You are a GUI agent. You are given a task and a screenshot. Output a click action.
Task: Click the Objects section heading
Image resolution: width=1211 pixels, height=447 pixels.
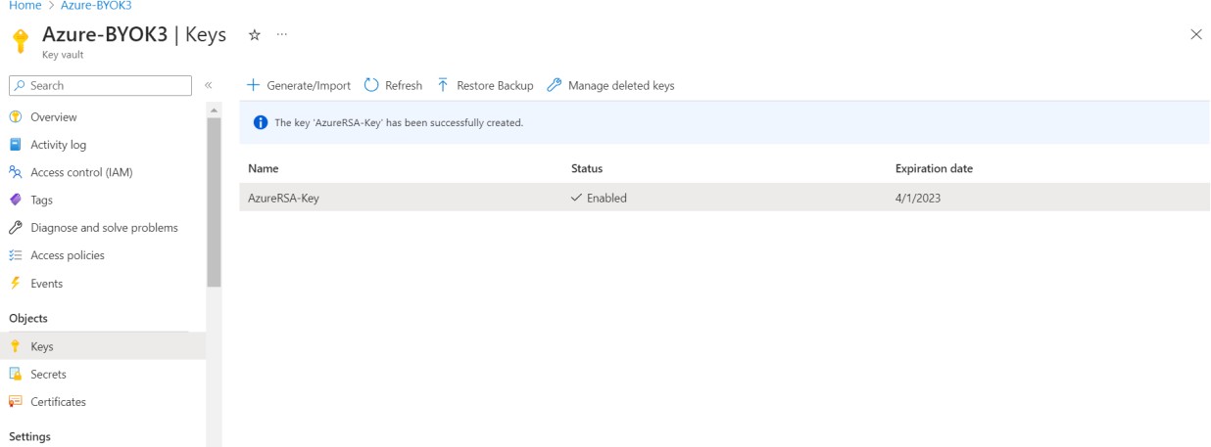(x=28, y=318)
